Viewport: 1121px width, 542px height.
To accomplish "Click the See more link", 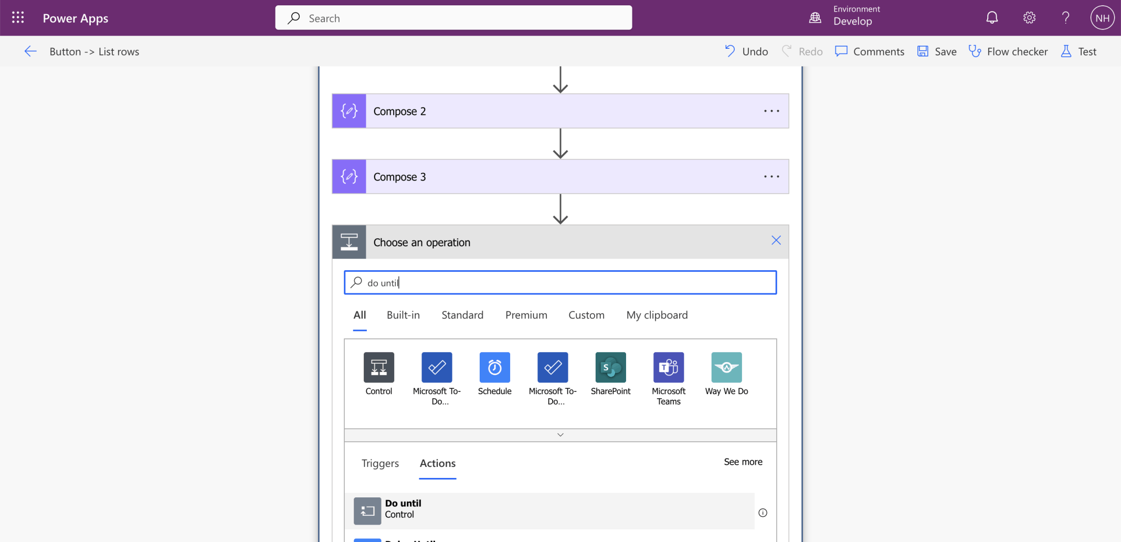I will (743, 462).
